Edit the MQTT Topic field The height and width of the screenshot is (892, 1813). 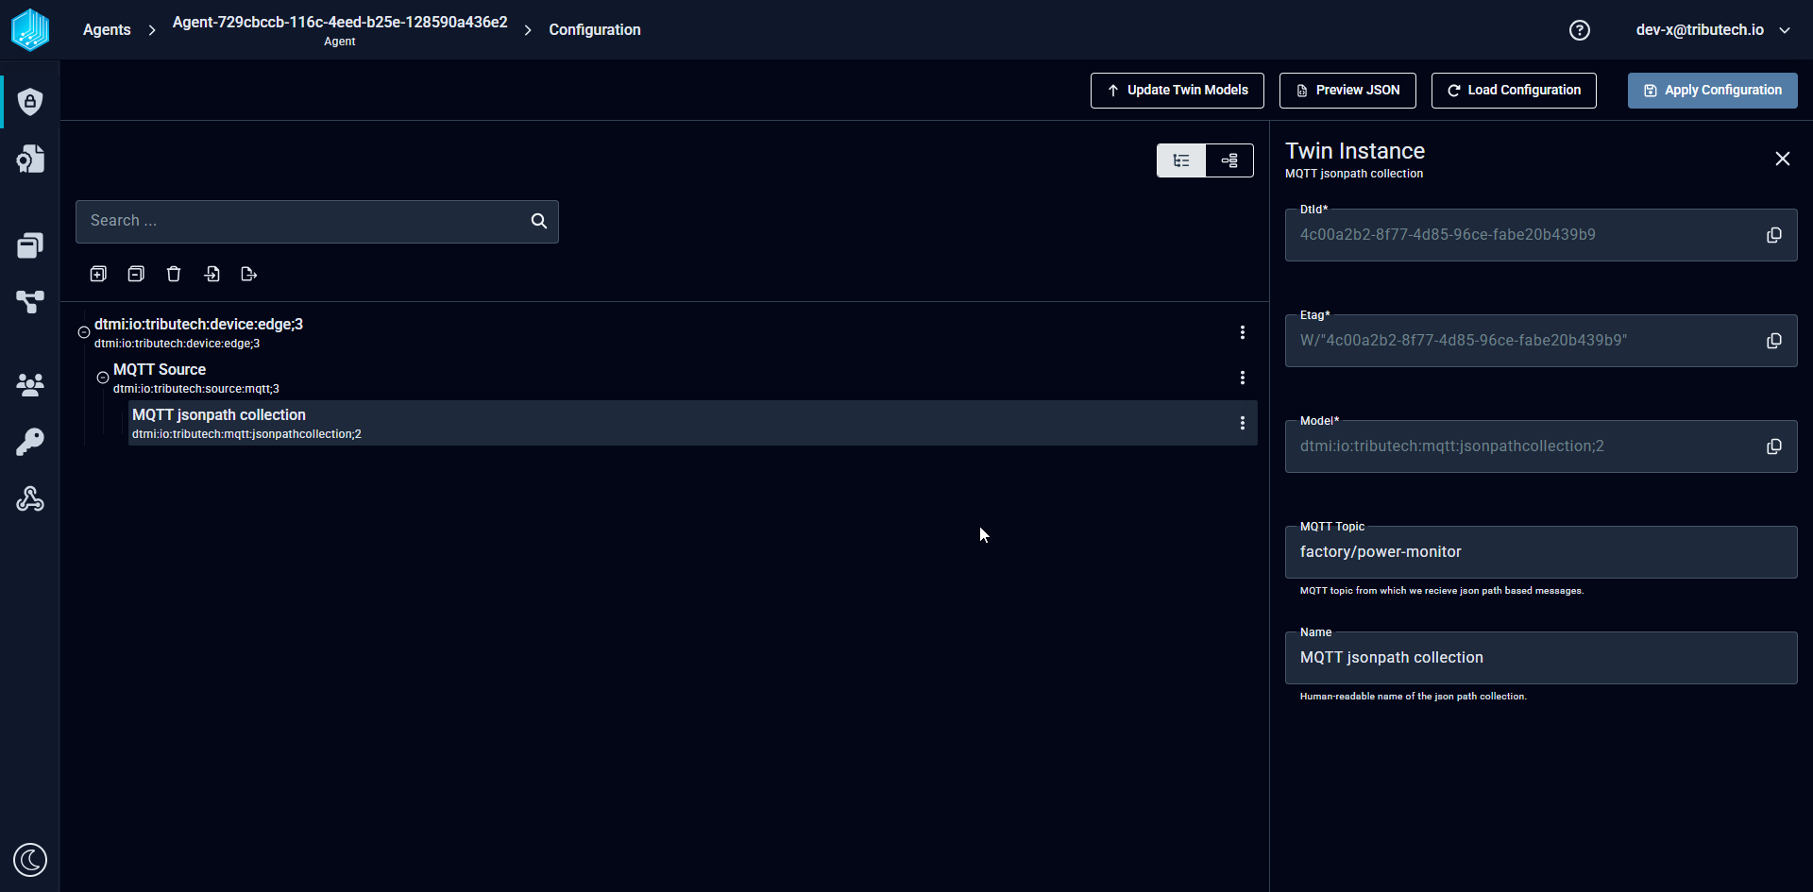click(1541, 552)
